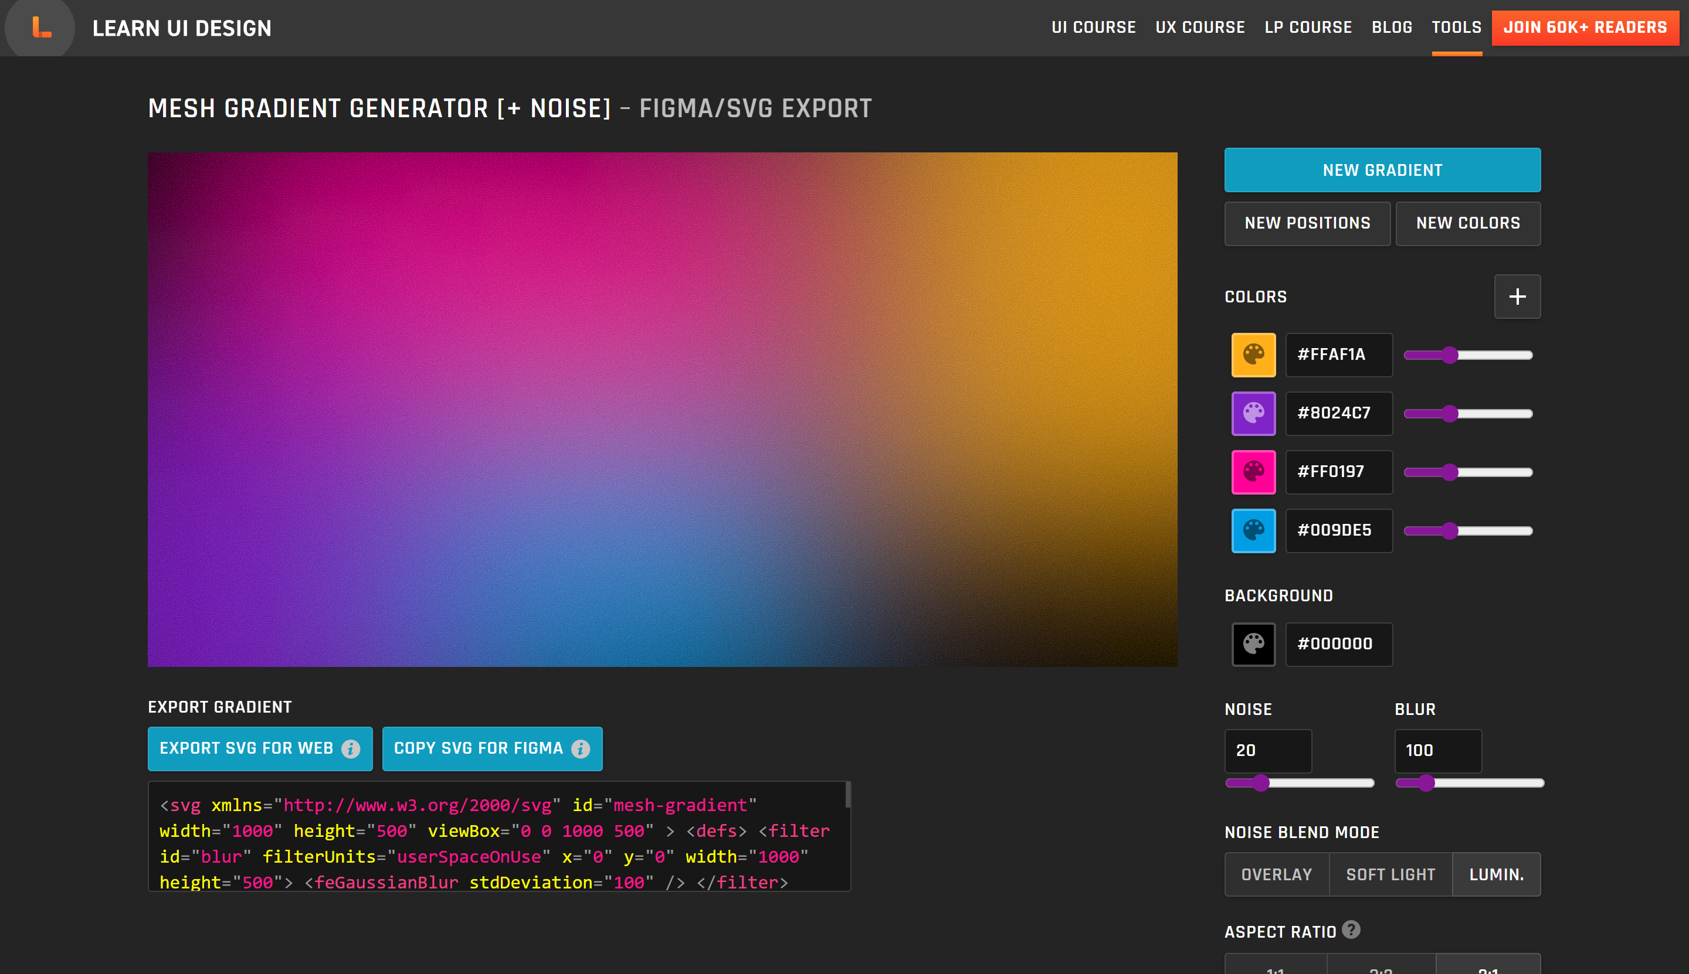Open the Blog from the navigation bar
Image resolution: width=1689 pixels, height=974 pixels.
point(1392,28)
